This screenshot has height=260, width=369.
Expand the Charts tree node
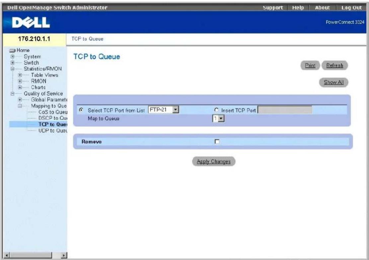coord(20,87)
